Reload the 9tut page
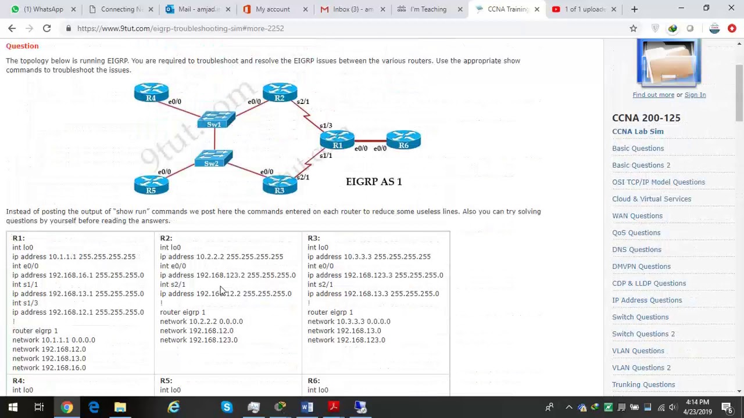Image resolution: width=744 pixels, height=418 pixels. 46,28
